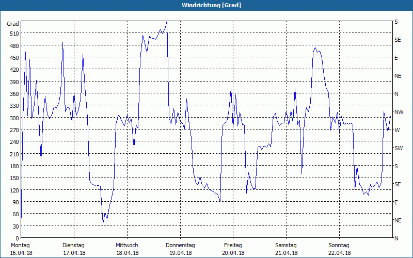The width and height of the screenshot is (413, 258).
Task: Click the SW compass label on the right axis
Action: coord(399,148)
